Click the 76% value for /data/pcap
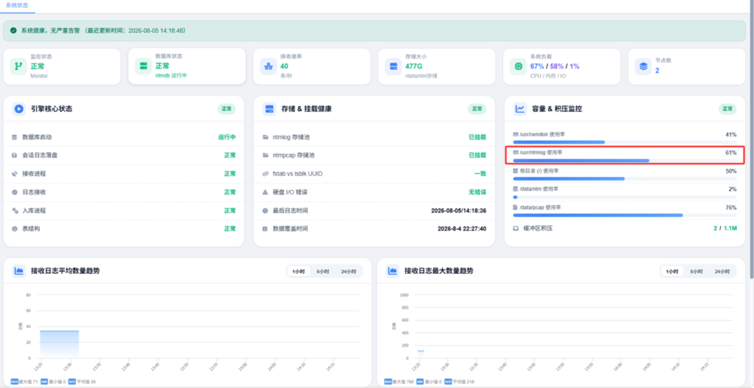Screen dimensions: 754x388 coord(731,208)
